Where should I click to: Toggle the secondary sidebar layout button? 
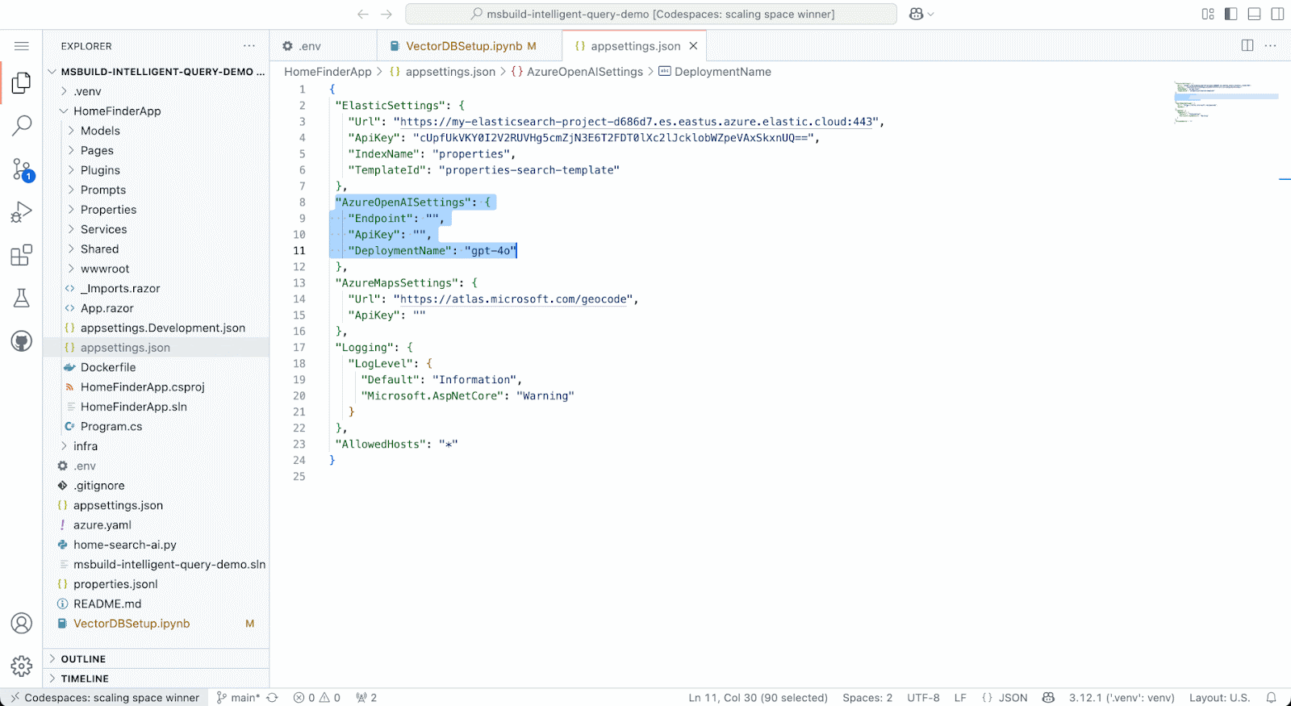coord(1277,14)
